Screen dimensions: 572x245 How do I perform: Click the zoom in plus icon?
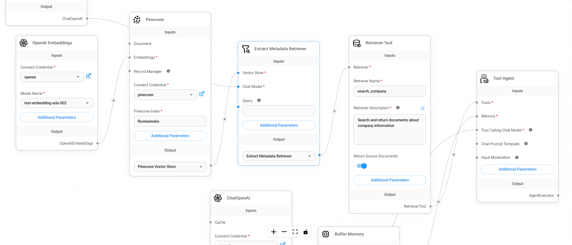click(x=274, y=232)
